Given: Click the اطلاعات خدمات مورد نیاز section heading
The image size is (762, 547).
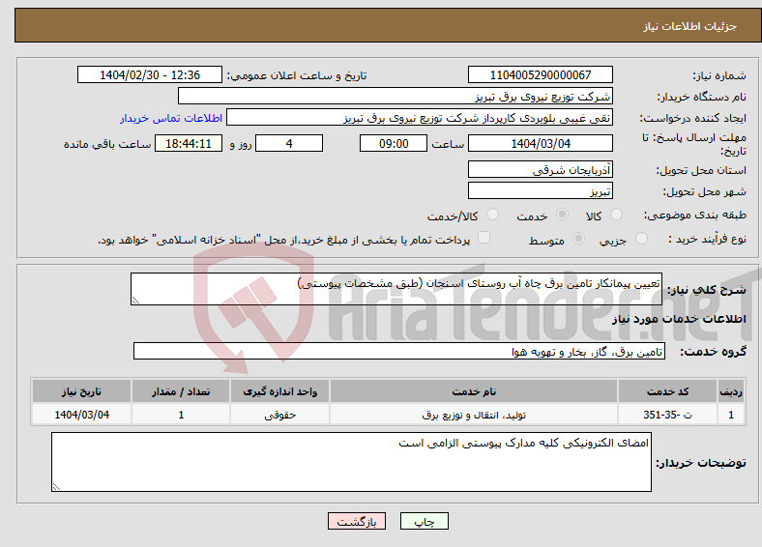Looking at the screenshot, I should [679, 319].
